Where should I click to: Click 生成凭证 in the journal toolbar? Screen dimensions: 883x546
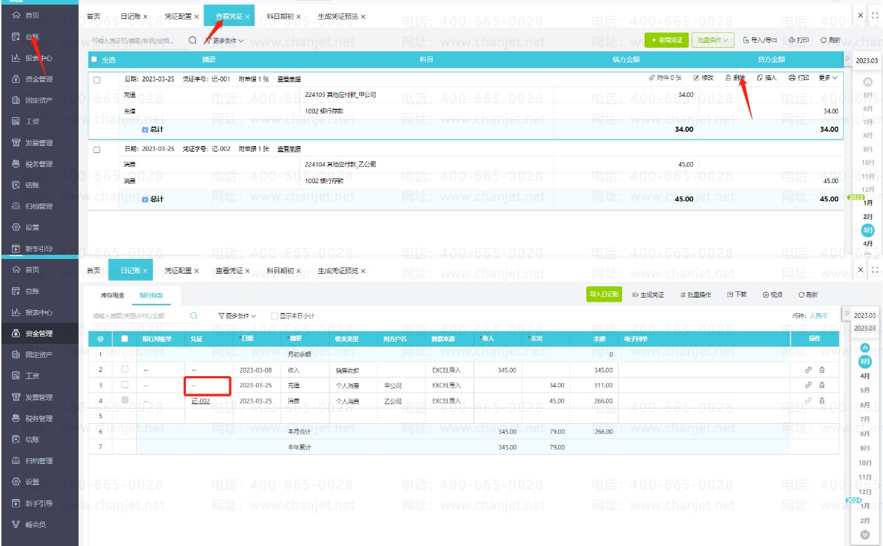click(x=648, y=295)
